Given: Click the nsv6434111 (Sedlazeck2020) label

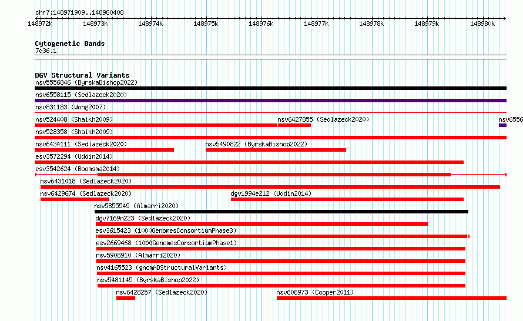Looking at the screenshot, I should coord(81,144).
